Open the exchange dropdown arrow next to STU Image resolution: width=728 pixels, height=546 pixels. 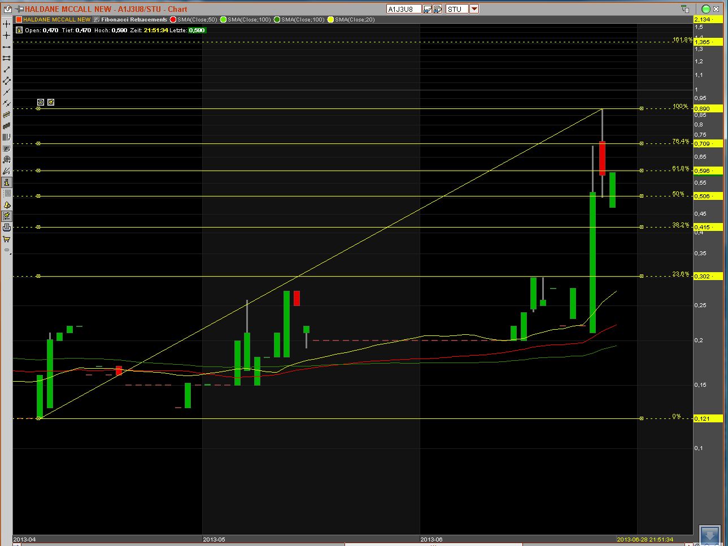coord(474,9)
